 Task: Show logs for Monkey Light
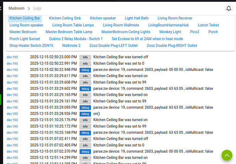tap(170, 32)
